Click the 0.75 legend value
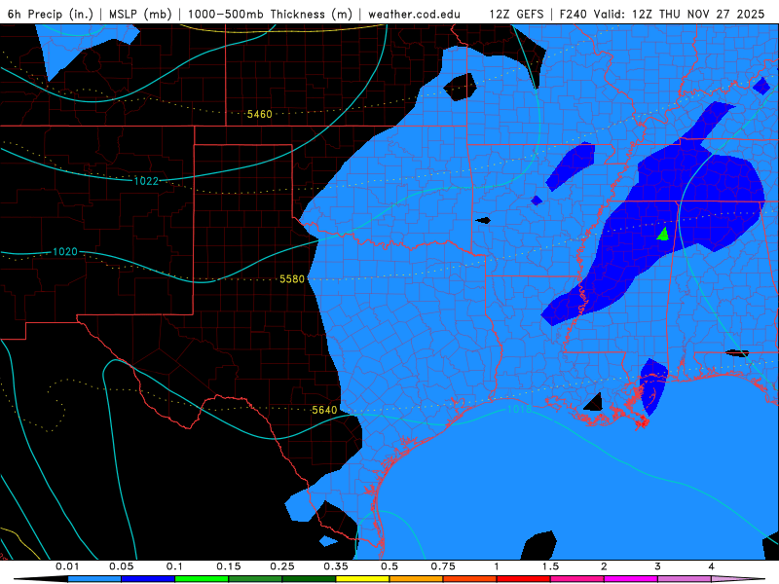The image size is (779, 584). tap(443, 566)
